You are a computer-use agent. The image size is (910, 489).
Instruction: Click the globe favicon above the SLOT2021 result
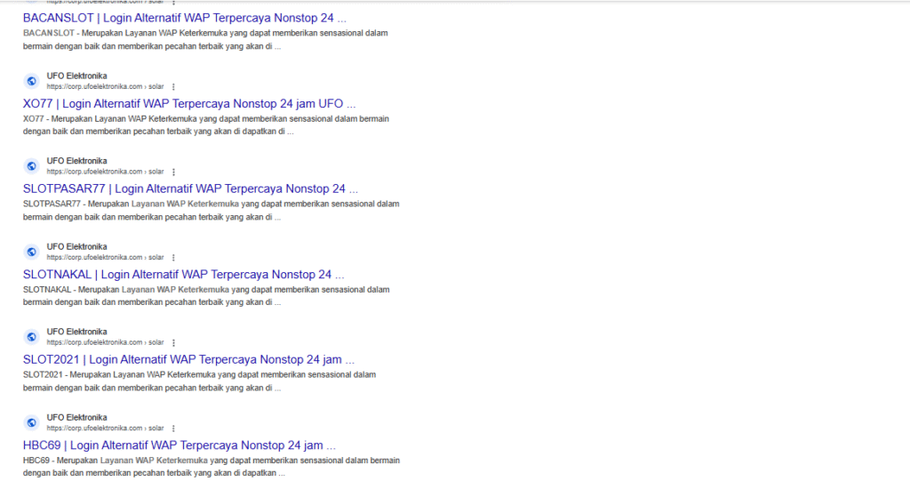[31, 337]
